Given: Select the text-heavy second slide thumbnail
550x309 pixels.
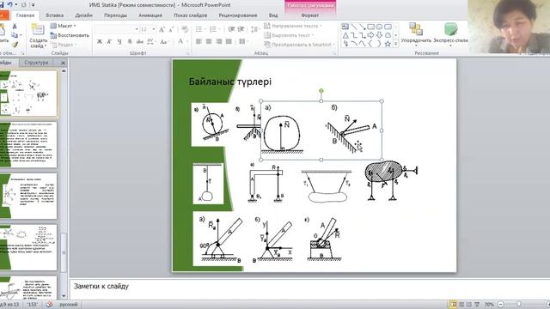Looking at the screenshot, I should point(28,145).
